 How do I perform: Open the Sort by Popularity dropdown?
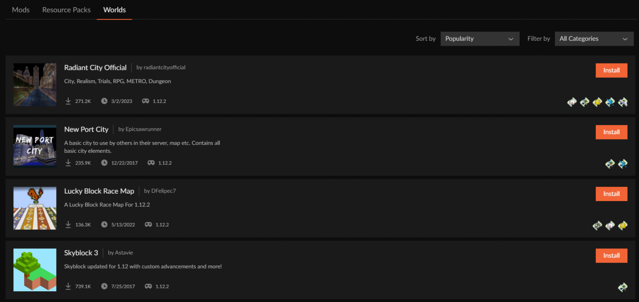pos(480,38)
